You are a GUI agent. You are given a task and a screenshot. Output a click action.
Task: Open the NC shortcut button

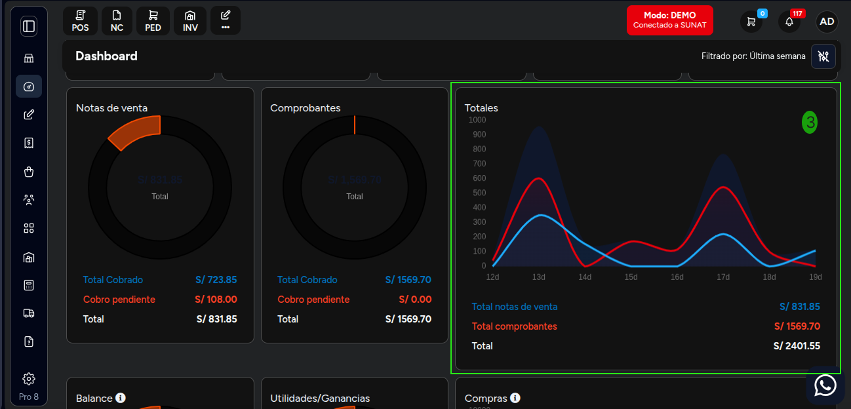(x=117, y=21)
